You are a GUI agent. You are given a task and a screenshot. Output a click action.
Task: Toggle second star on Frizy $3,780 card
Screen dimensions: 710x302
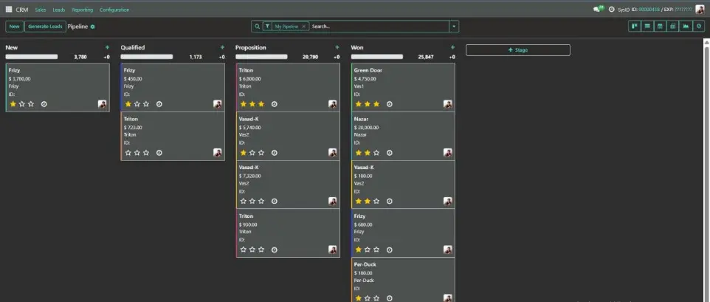21,104
